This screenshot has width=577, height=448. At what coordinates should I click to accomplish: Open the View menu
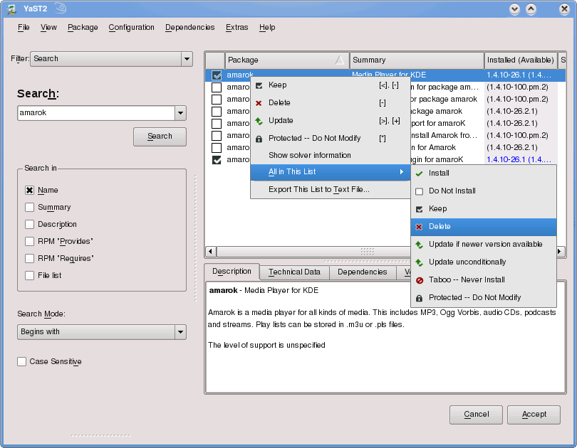pos(48,28)
